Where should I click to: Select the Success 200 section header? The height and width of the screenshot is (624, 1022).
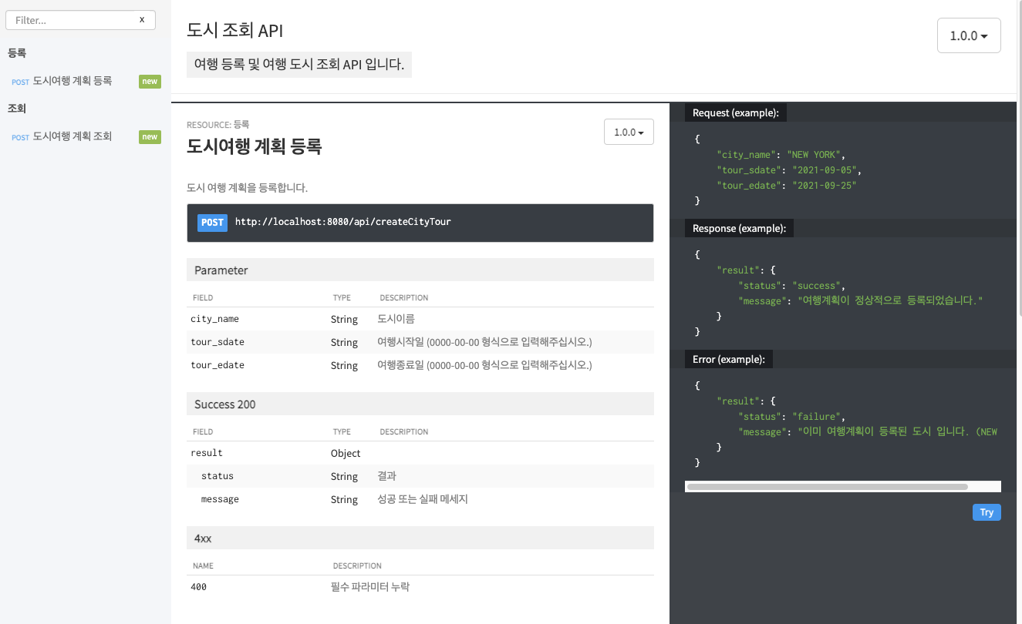[x=420, y=404]
